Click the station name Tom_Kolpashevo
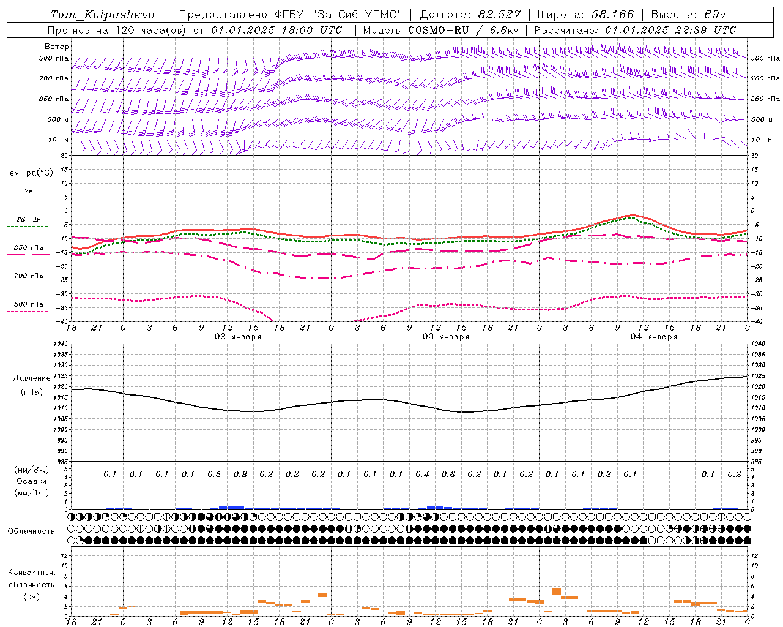The image size is (783, 627). (103, 15)
